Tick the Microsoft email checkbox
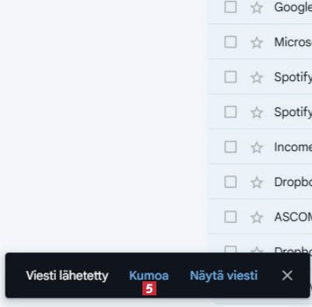The height and width of the screenshot is (307, 312). [230, 42]
